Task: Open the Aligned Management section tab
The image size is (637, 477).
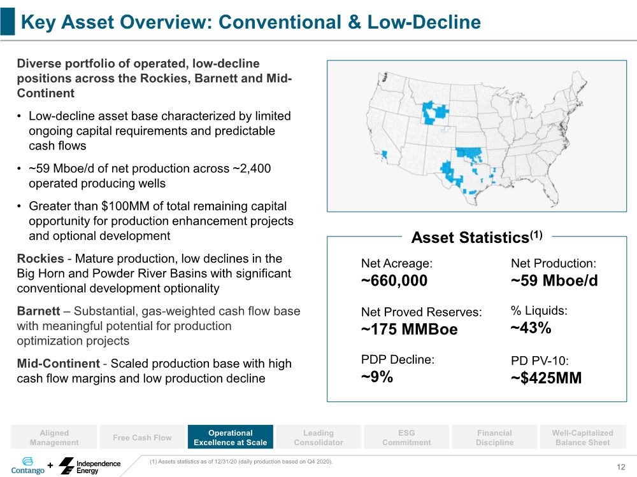Action: (54, 438)
